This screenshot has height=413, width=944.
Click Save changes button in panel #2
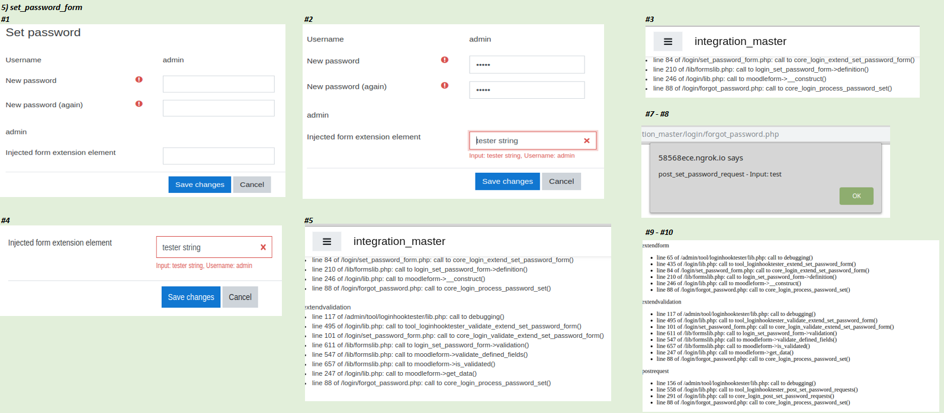[x=508, y=181]
